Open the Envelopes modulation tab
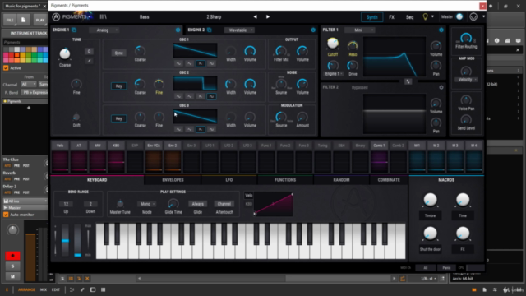Image resolution: width=526 pixels, height=296 pixels. click(173, 180)
